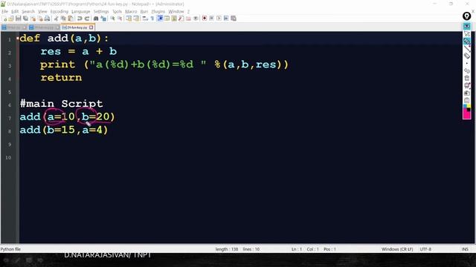Open the File menu
Viewport: 476px width, 267px height.
click(5, 12)
